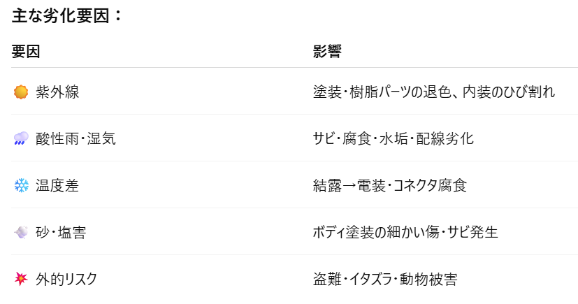Click the 盗難・イタズラ・動物被害 text

point(385,280)
